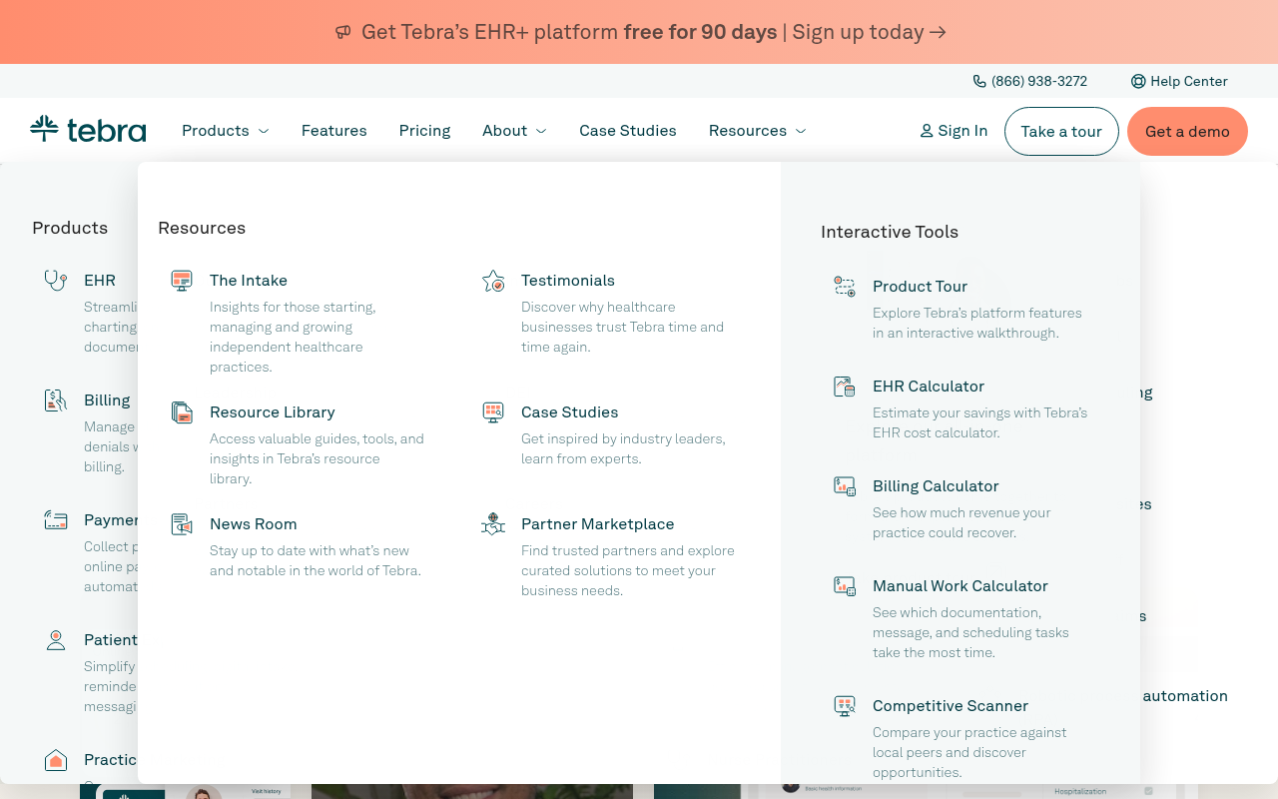This screenshot has width=1278, height=799.
Task: Click the Case Studies monitor icon in Resources
Action: pos(493,412)
